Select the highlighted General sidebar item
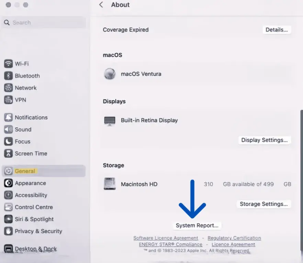Image resolution: width=303 pixels, height=263 pixels. (25, 171)
